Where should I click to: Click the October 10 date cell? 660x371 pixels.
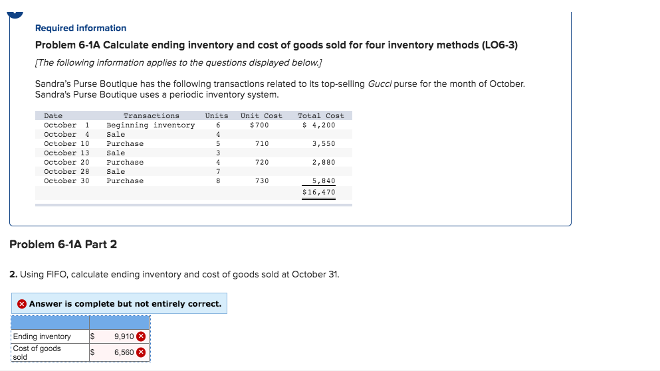coord(66,144)
